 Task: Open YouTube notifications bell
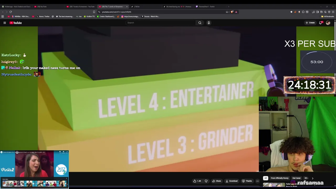coord(321,23)
